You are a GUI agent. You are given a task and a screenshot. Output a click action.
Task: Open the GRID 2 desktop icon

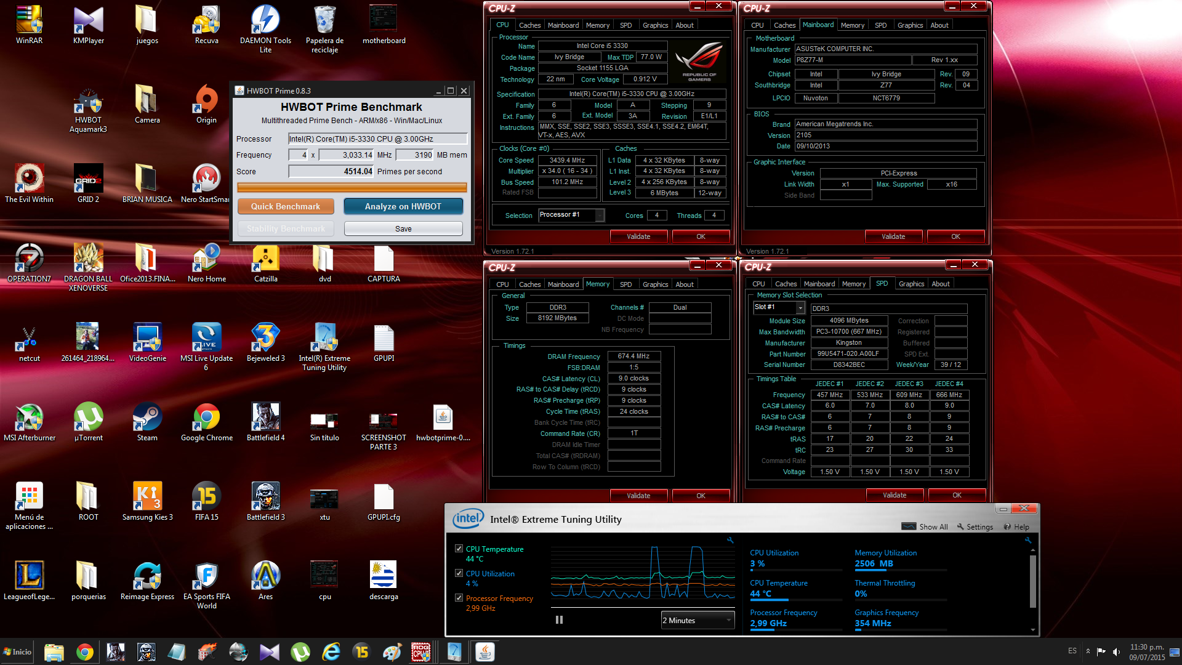coord(88,183)
